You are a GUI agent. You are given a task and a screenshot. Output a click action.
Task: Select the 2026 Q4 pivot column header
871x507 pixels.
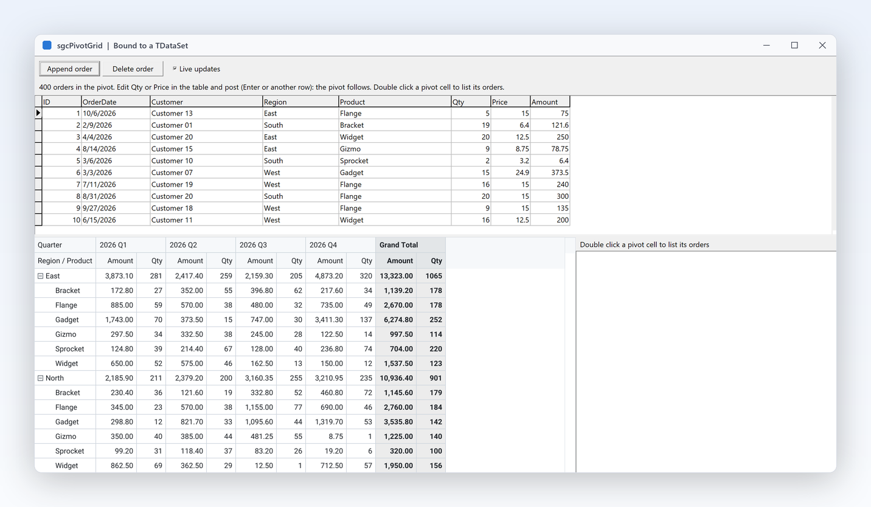coord(341,245)
